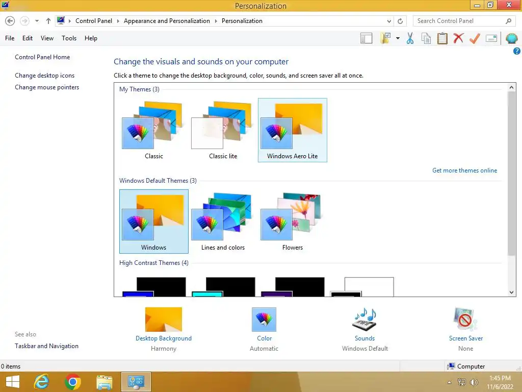
Task: Open the blue Help question mark
Action: click(x=516, y=51)
